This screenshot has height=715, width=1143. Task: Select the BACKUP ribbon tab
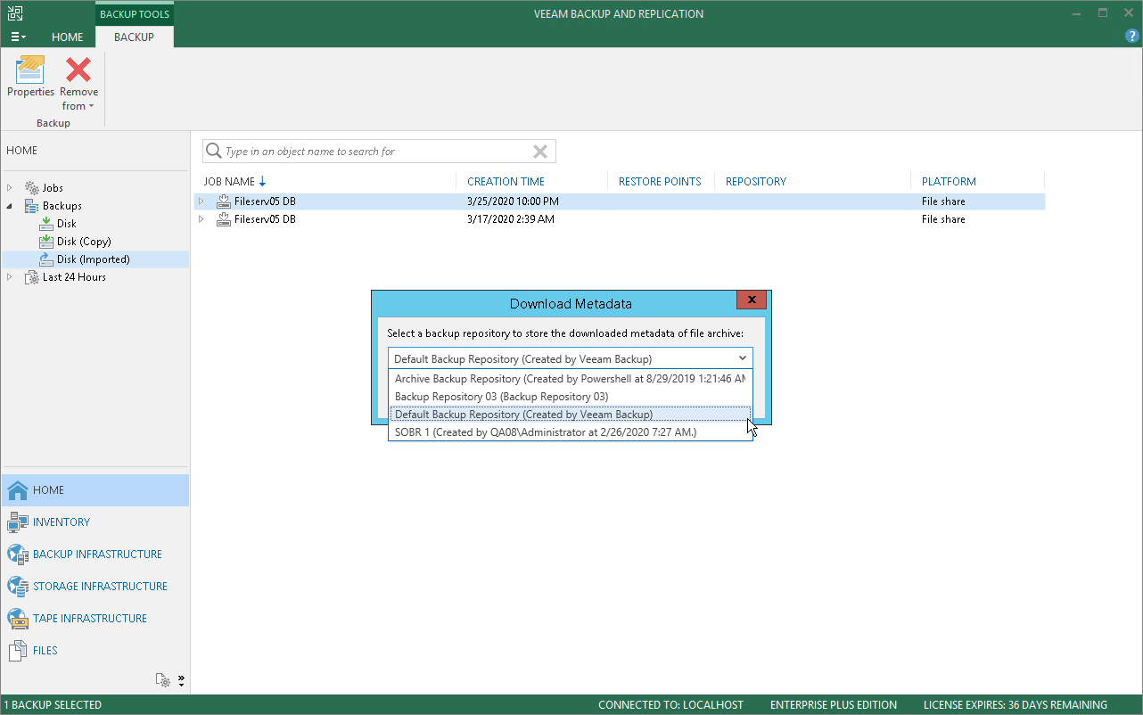[135, 37]
